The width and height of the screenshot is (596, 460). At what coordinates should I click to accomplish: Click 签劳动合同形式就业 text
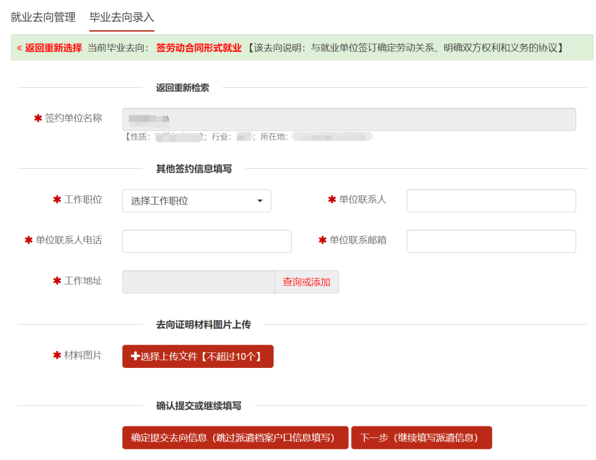199,48
